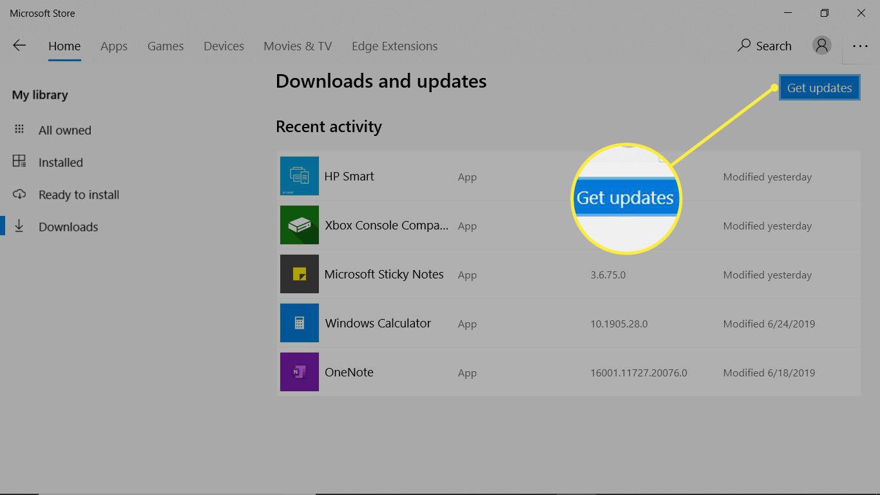Open the HP Smart app icon
This screenshot has width=880, height=495.
pyautogui.click(x=300, y=176)
